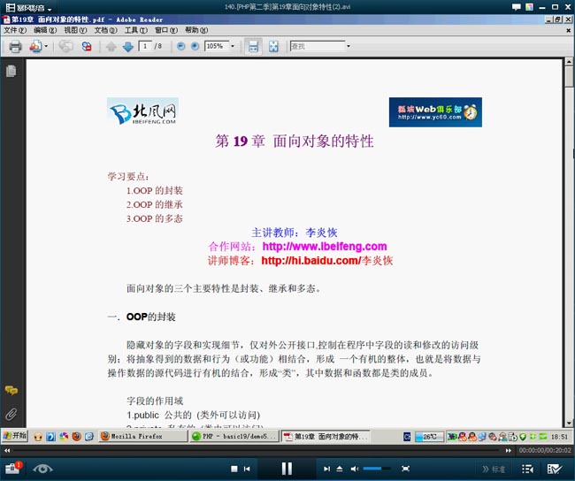Click document scrollbar down arrow
This screenshot has height=481, width=575.
(x=569, y=423)
